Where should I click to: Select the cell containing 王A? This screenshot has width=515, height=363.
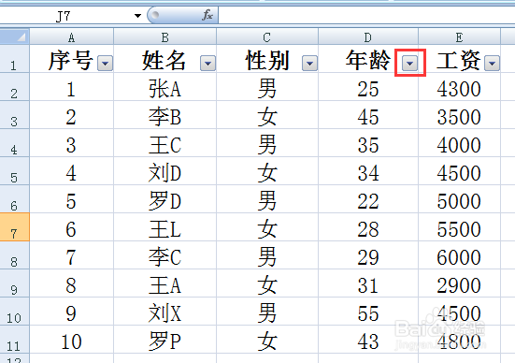[x=165, y=283]
